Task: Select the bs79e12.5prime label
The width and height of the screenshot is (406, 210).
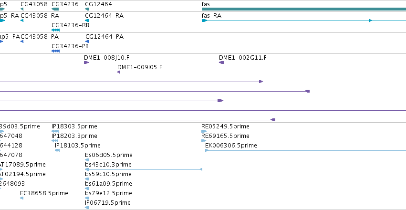Action: (108, 193)
